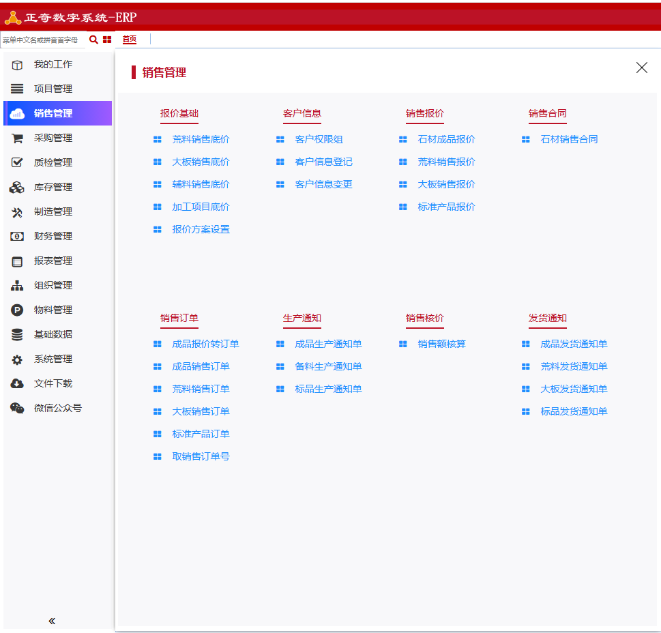Collapse the sidebar with double chevron
The width and height of the screenshot is (661, 633).
52,621
